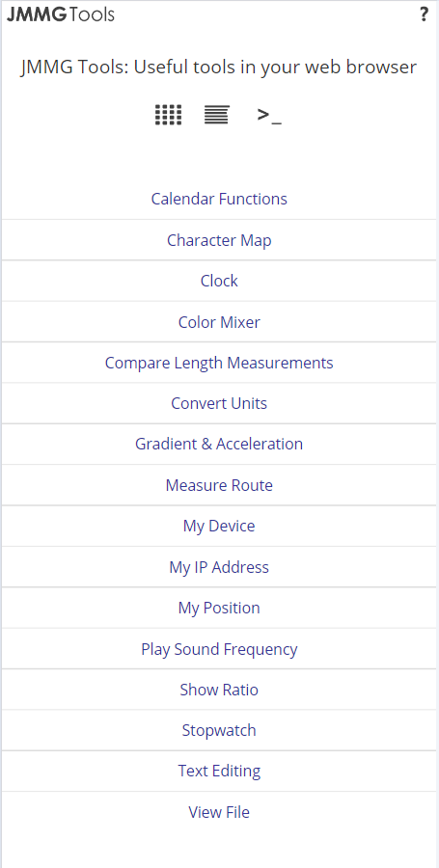Open the command prompt view icon
Image resolution: width=439 pixels, height=868 pixels.
[x=269, y=115]
